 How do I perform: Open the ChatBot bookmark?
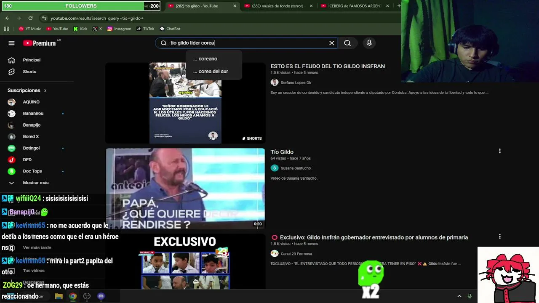click(170, 29)
